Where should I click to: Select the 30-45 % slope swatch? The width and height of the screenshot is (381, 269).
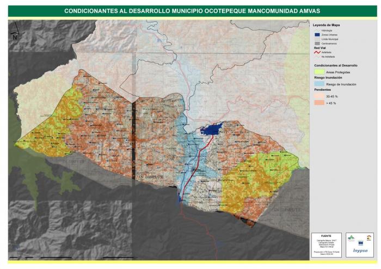click(x=318, y=96)
